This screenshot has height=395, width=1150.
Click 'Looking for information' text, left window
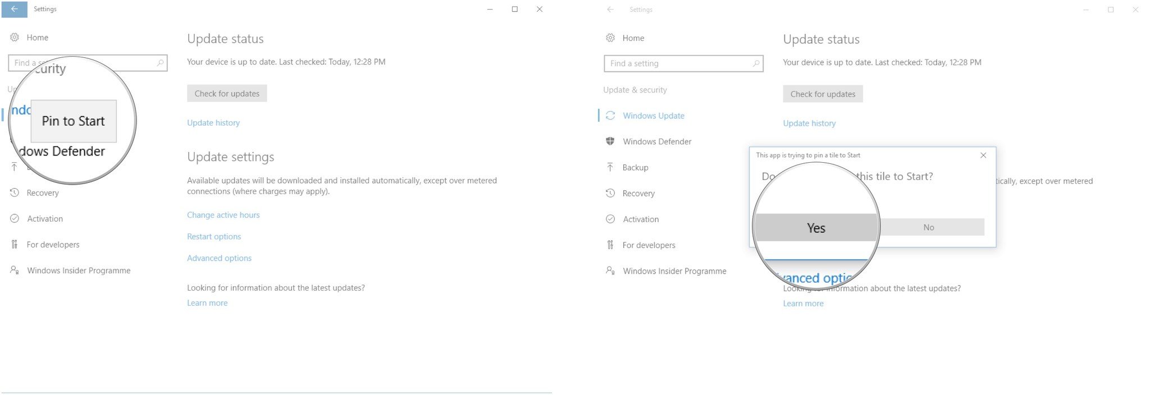(276, 288)
